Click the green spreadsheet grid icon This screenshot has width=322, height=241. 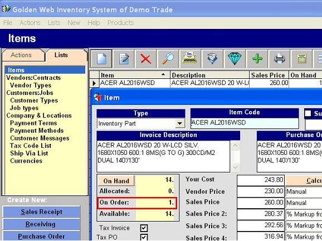[301, 58]
